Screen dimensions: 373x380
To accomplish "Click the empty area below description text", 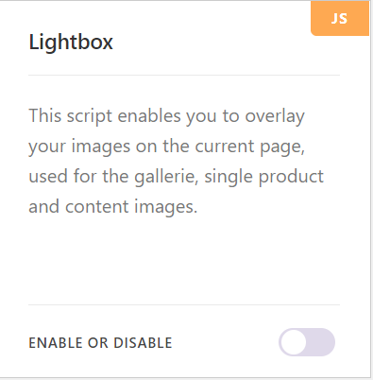I will (x=184, y=262).
